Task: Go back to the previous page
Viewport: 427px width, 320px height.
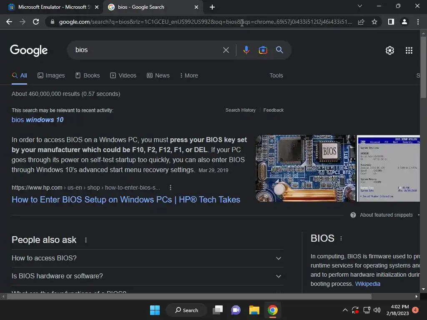Action: pyautogui.click(x=9, y=22)
